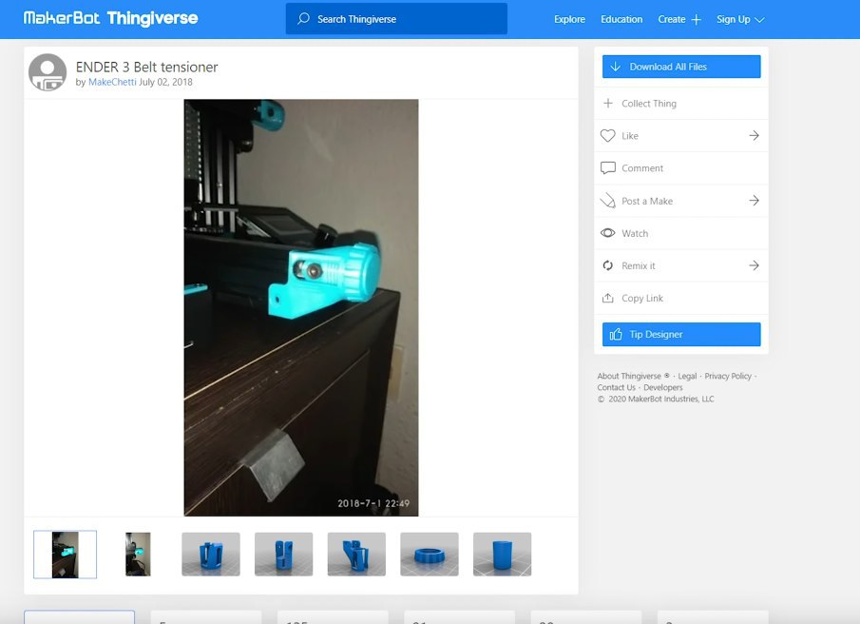Screen dimensions: 860x624
Task: Click the Tip Designer button
Action: (681, 334)
